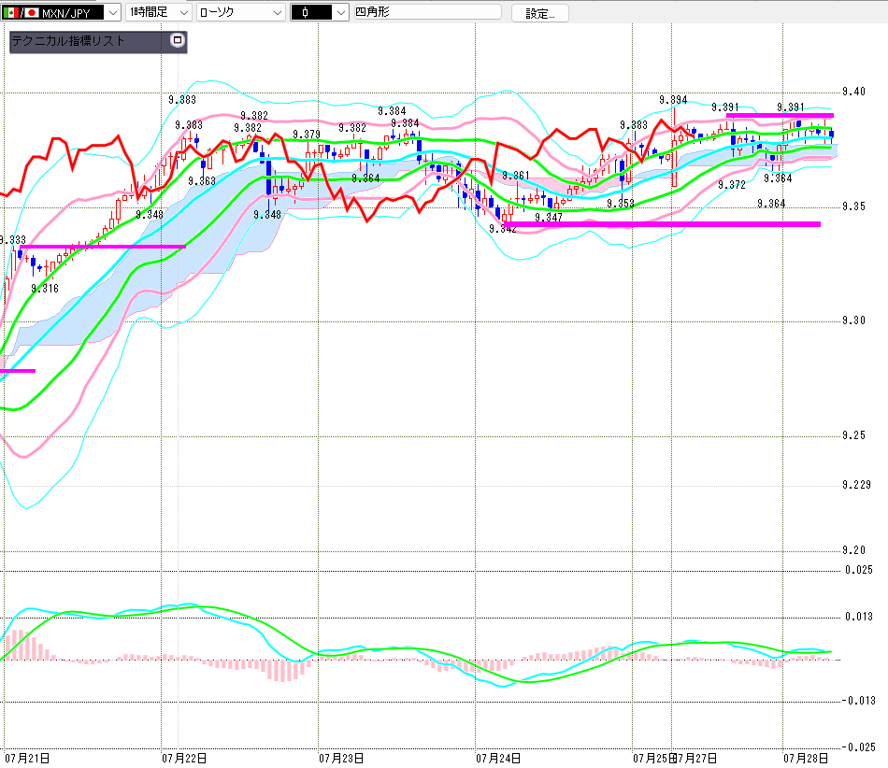Image resolution: width=888 pixels, height=768 pixels.
Task: Click the 9.316 low price annotation
Action: (45, 289)
